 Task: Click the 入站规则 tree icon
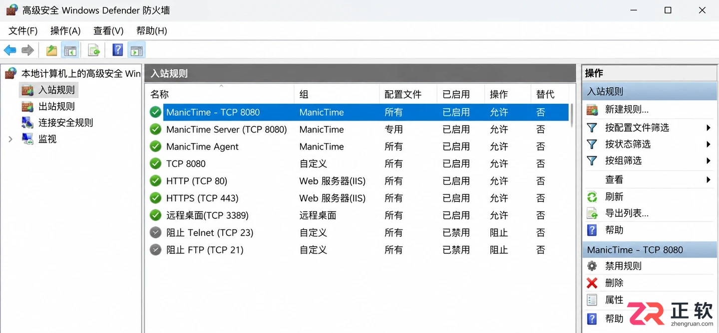27,90
